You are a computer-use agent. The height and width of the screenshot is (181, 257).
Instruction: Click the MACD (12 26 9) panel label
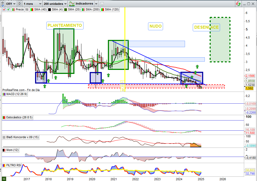tap(15, 94)
